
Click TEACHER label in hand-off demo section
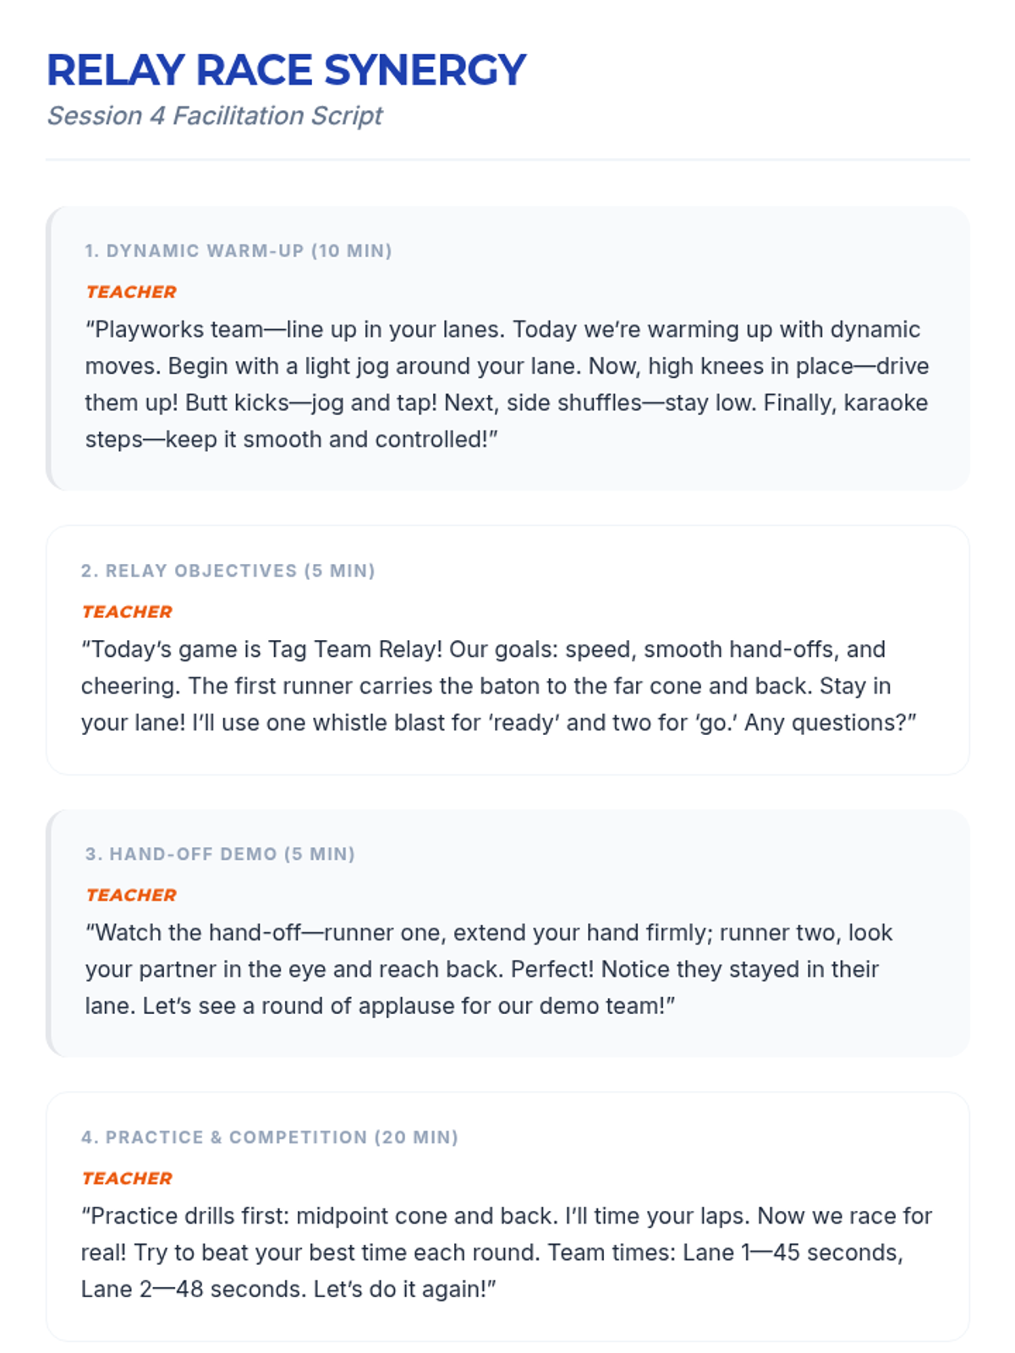[x=131, y=895]
